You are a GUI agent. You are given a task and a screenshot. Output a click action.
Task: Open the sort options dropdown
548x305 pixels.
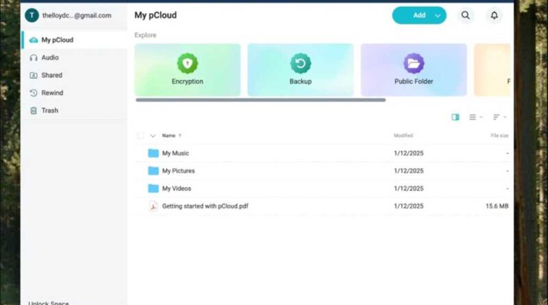[x=499, y=117]
